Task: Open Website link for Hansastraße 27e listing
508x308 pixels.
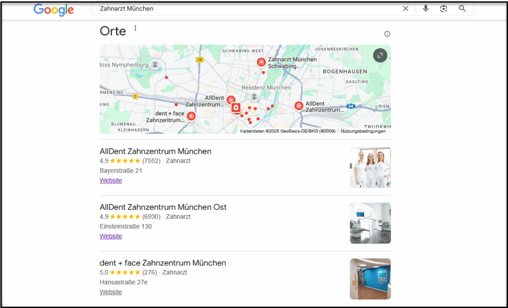Action: click(111, 292)
